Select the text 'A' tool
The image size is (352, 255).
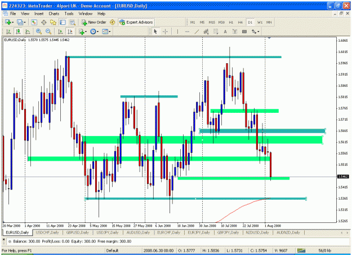coord(225,32)
